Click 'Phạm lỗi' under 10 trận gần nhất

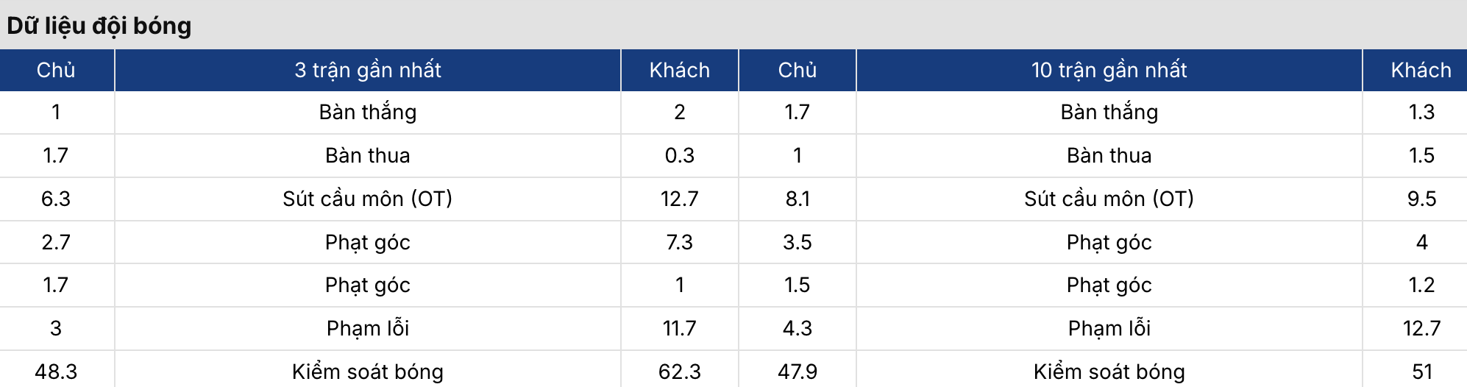1109,328
